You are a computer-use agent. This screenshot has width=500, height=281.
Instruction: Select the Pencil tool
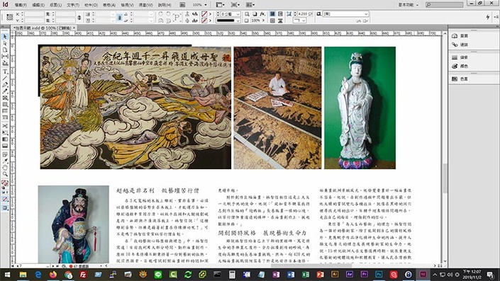click(5, 91)
